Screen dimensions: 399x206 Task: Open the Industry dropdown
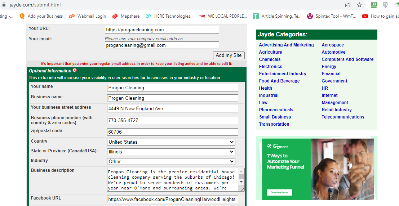[171, 161]
